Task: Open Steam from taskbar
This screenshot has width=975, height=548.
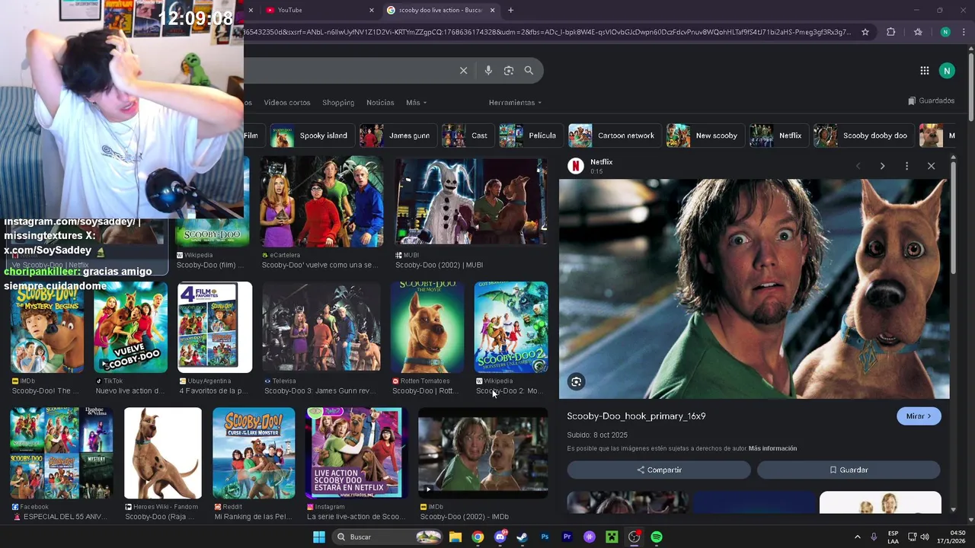Action: 522,537
